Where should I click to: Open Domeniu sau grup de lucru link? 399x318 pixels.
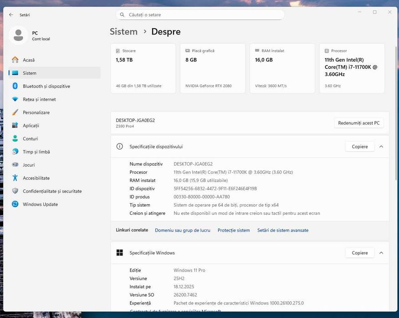(183, 230)
